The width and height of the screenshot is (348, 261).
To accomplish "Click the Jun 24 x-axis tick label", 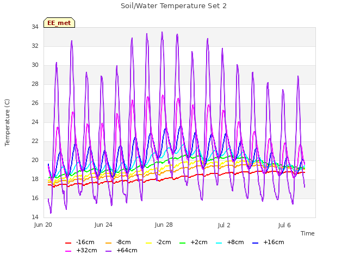I will [103, 225].
